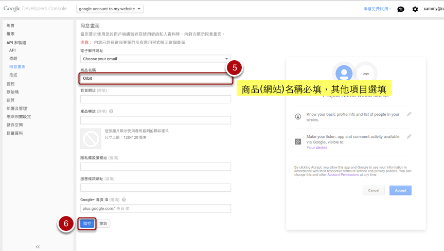This screenshot has width=444, height=251.
Task: Click the product logo placeholder image
Action: pos(91,139)
